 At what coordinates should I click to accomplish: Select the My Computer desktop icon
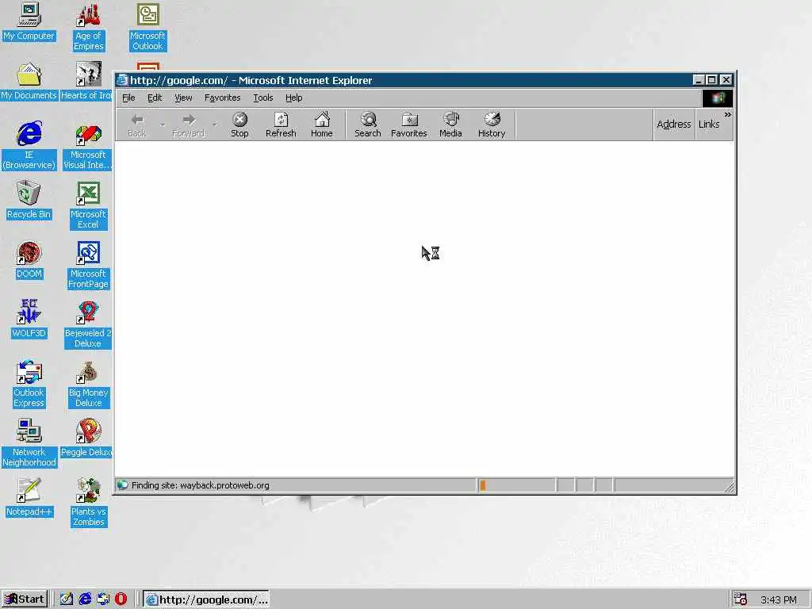(x=29, y=21)
